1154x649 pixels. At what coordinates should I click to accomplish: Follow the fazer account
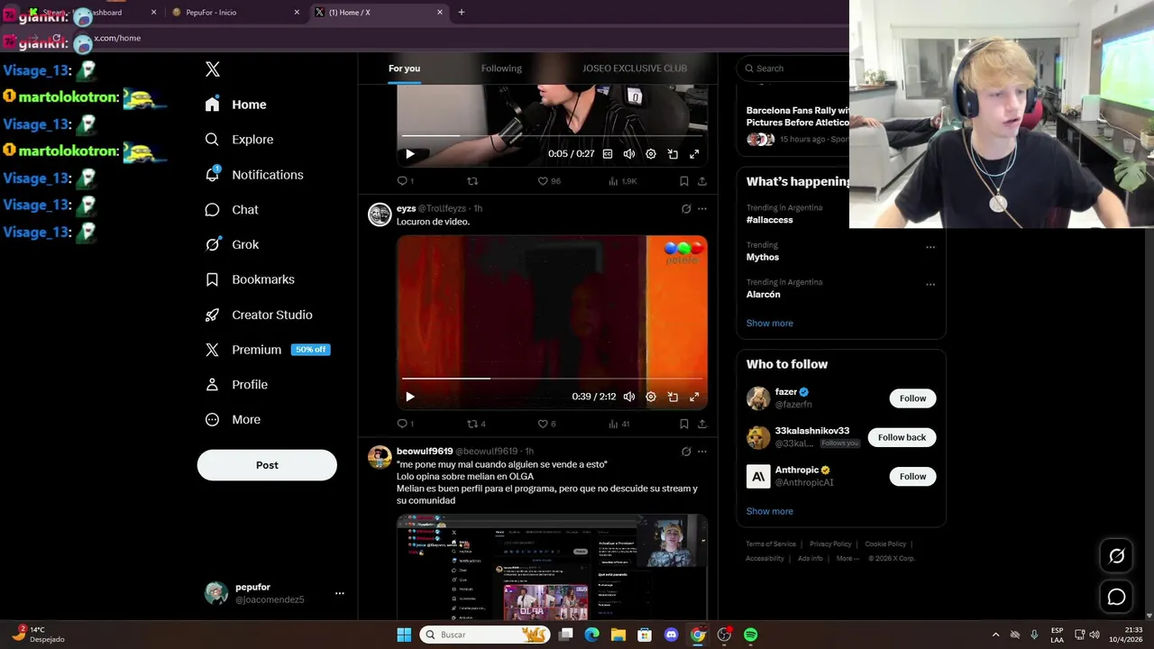point(912,398)
